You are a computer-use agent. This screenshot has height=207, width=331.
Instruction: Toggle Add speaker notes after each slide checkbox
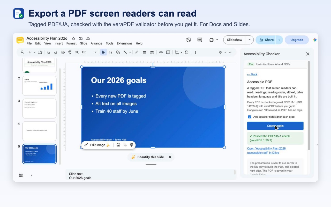pyautogui.click(x=250, y=117)
